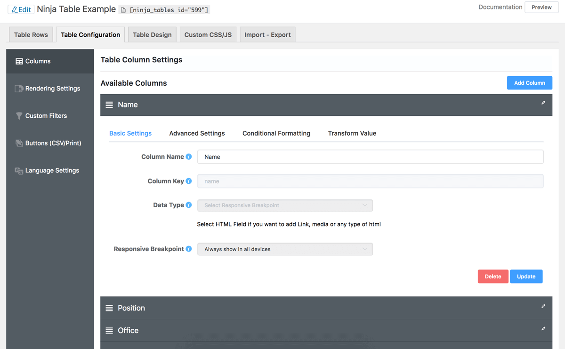Click the drag handle icon beside Position

coord(109,308)
